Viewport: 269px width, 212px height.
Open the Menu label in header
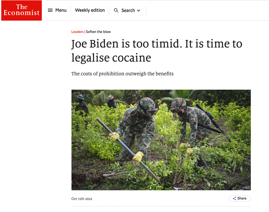pos(61,10)
